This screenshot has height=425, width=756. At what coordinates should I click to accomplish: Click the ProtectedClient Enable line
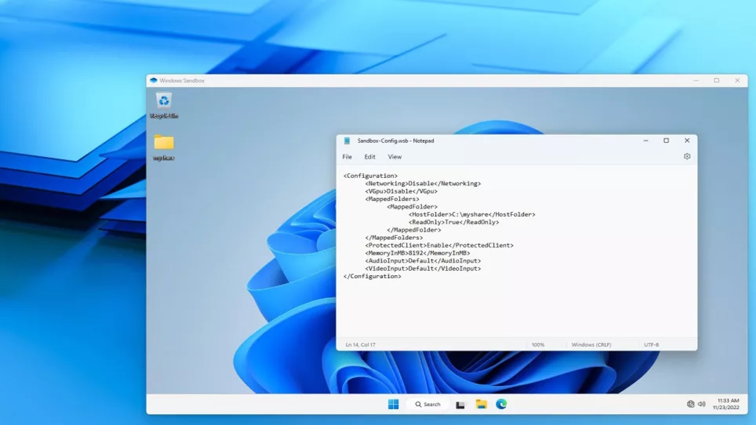tap(439, 246)
